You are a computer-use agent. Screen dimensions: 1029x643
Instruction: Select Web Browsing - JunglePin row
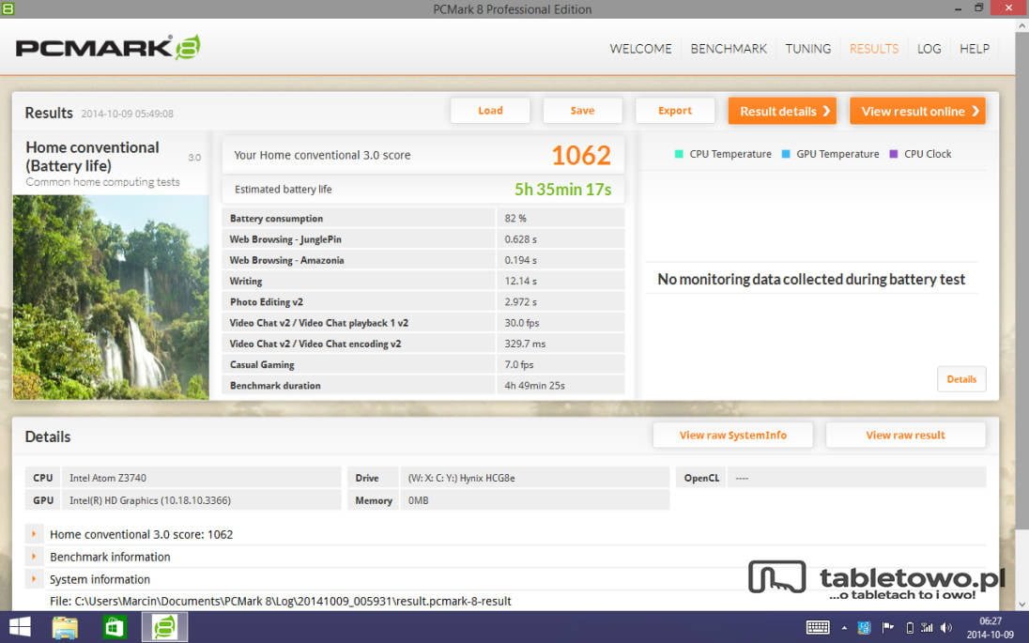click(423, 239)
